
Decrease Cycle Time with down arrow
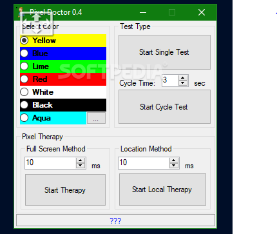183,83
